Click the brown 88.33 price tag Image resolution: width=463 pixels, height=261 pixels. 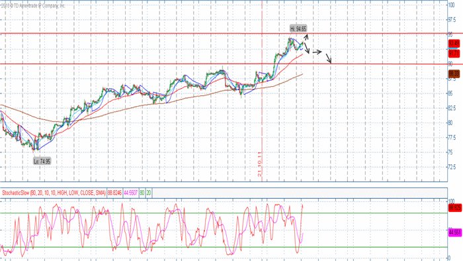454,74
